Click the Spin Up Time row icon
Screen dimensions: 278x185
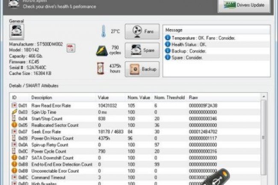tap(14, 112)
